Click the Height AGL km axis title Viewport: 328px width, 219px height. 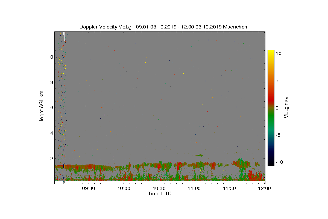click(x=42, y=108)
